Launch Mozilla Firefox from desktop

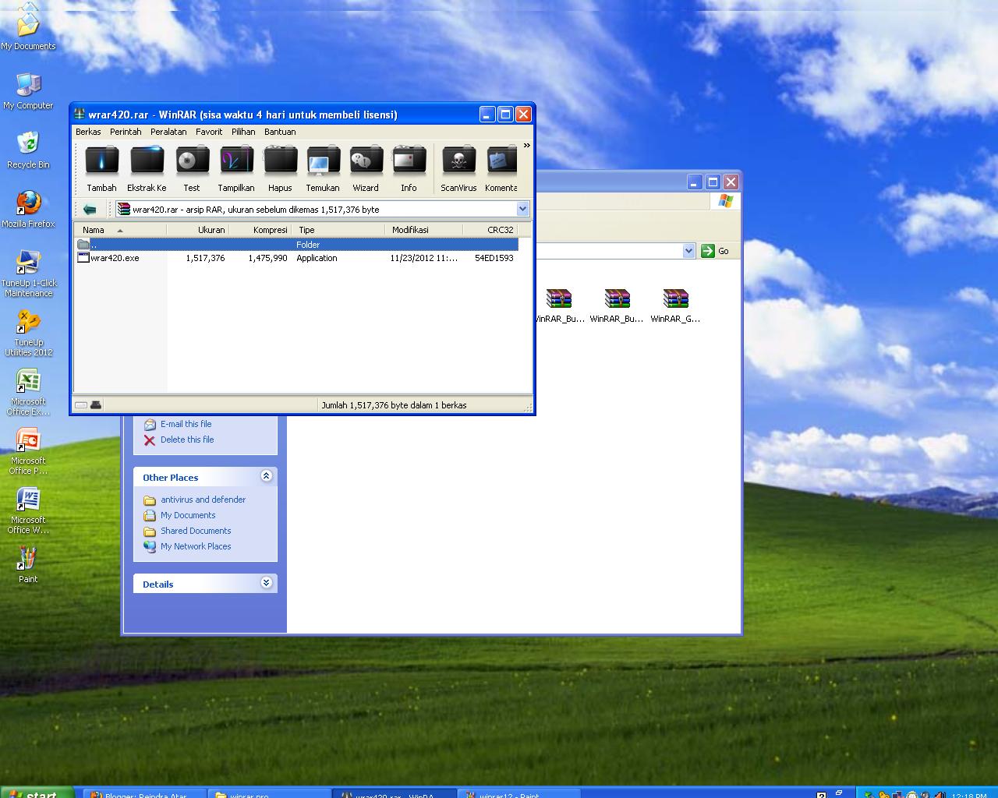tap(28, 209)
